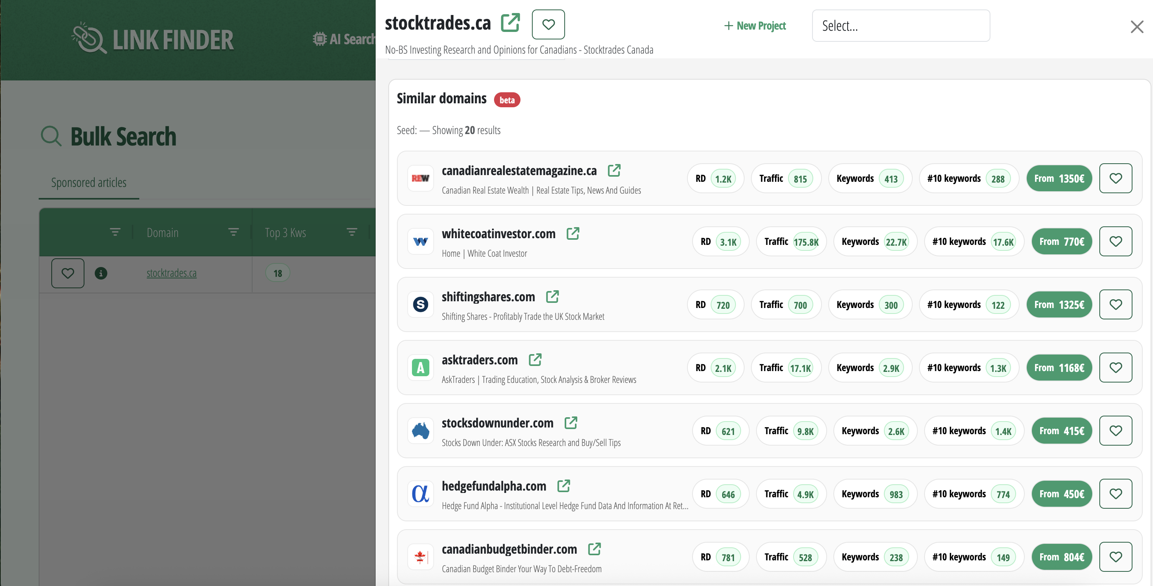Click the New Project button
The image size is (1153, 586).
755,26
